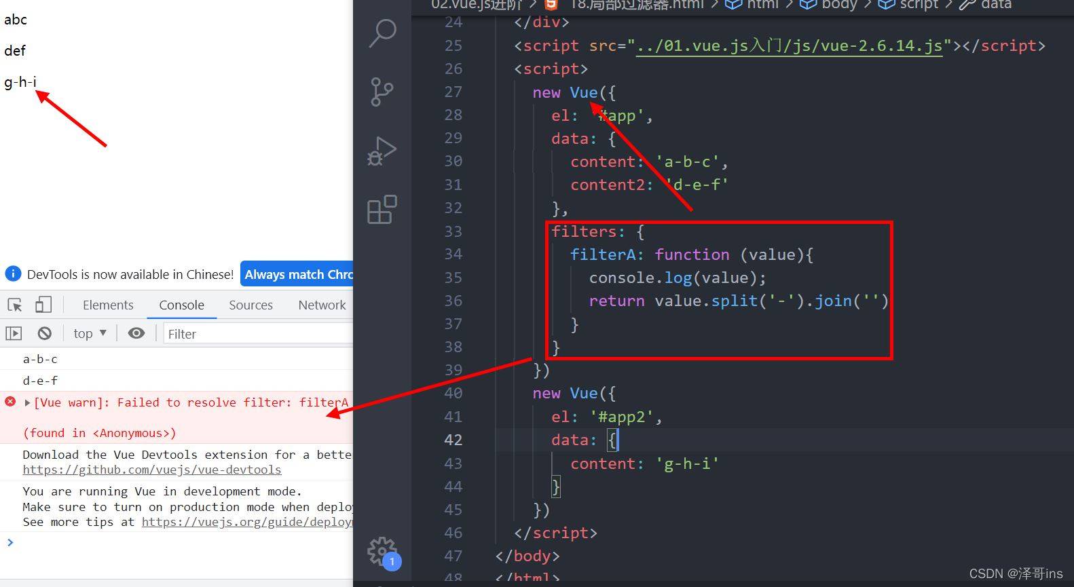This screenshot has width=1074, height=587.
Task: Open the Search view in activity bar
Action: pyautogui.click(x=382, y=33)
